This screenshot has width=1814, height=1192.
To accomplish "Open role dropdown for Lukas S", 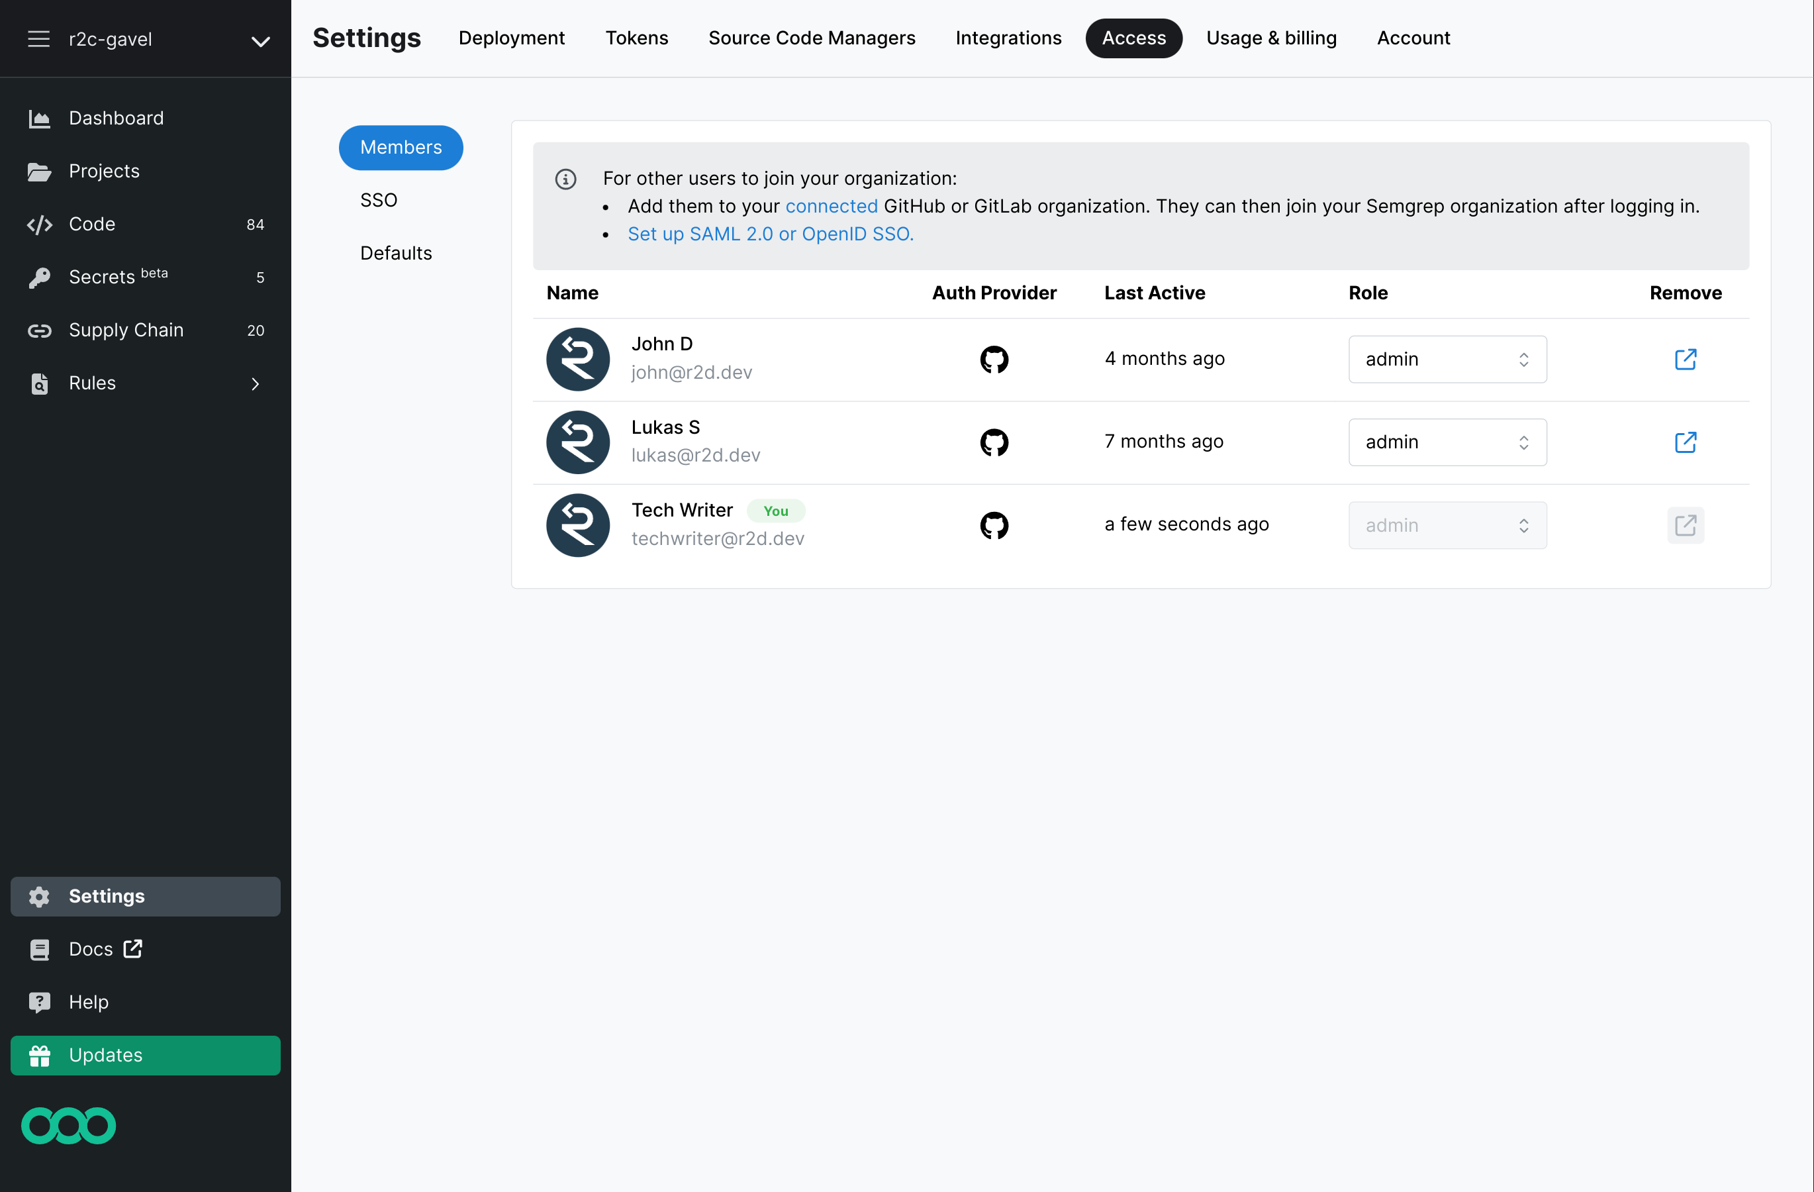I will click(x=1446, y=442).
